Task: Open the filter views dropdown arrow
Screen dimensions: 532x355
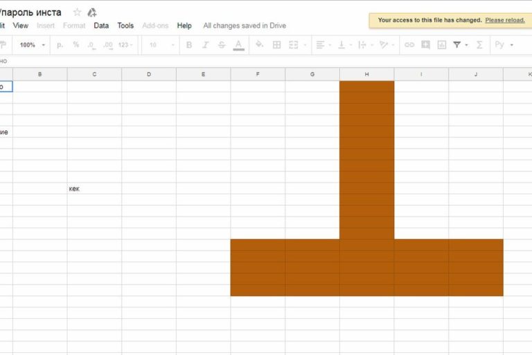Action: coord(466,45)
